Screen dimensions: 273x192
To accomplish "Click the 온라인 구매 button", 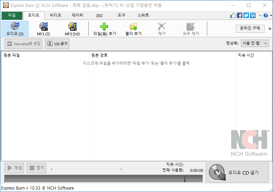I will (x=250, y=29).
